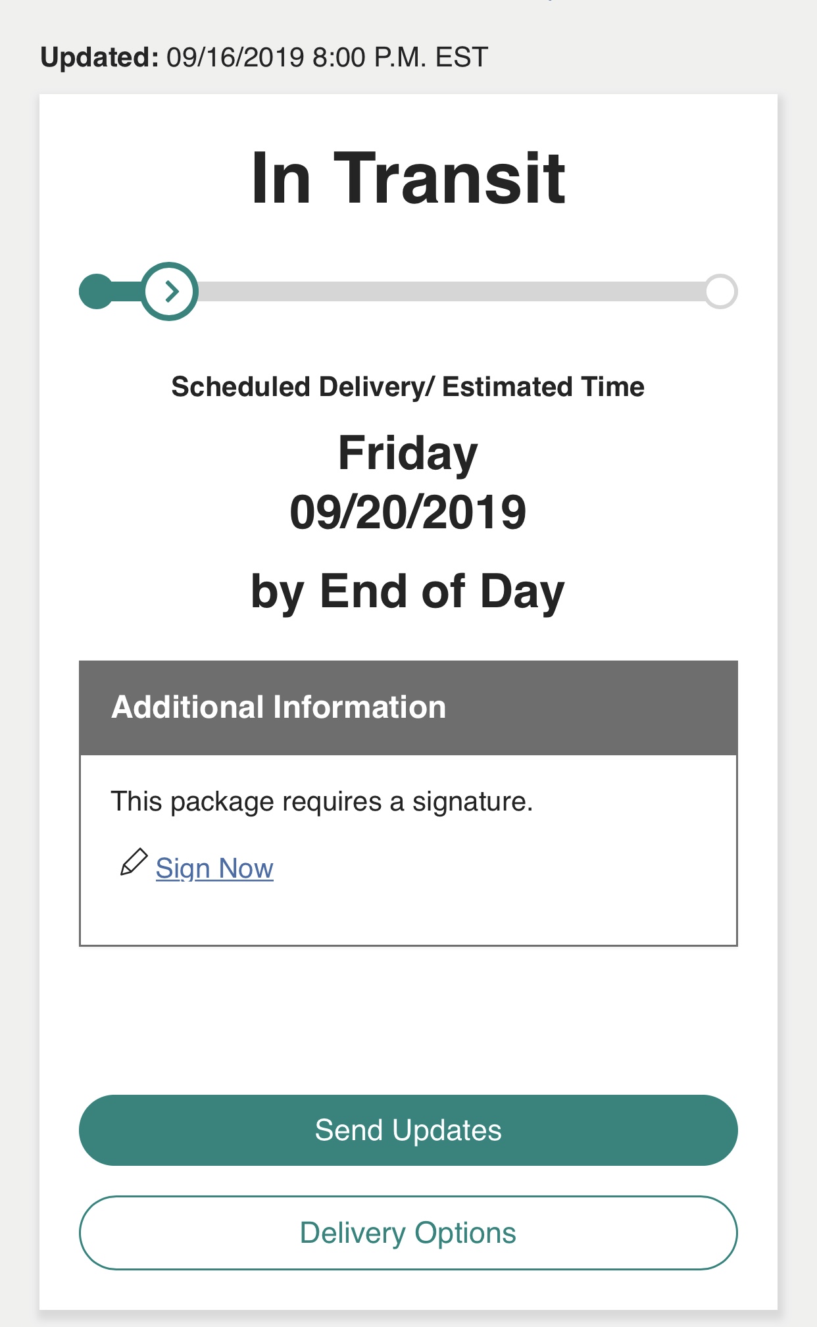Click empty space below Sign Now in the info box
This screenshot has height=1327, width=817.
tap(408, 914)
